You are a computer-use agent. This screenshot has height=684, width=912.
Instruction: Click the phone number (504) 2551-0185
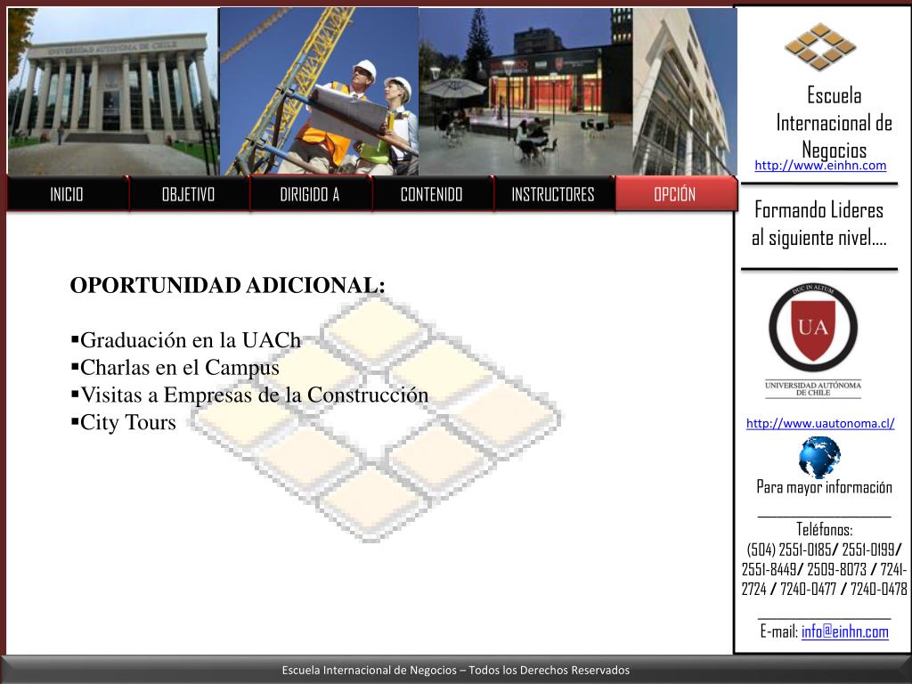coord(789,550)
